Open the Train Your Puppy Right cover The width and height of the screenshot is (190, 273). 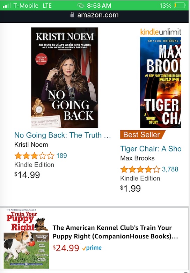pyautogui.click(x=26, y=239)
